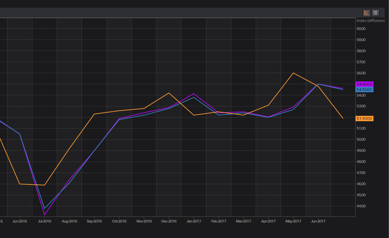Select the Jun-2017 x-axis label
The image size is (389, 238).
(318, 221)
